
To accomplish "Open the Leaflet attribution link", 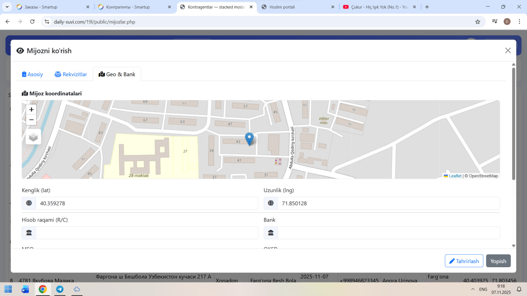I will click(x=455, y=176).
